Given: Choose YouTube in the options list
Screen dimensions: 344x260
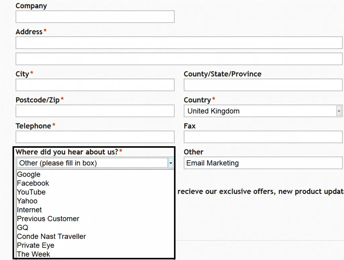Looking at the screenshot, I should [31, 192].
